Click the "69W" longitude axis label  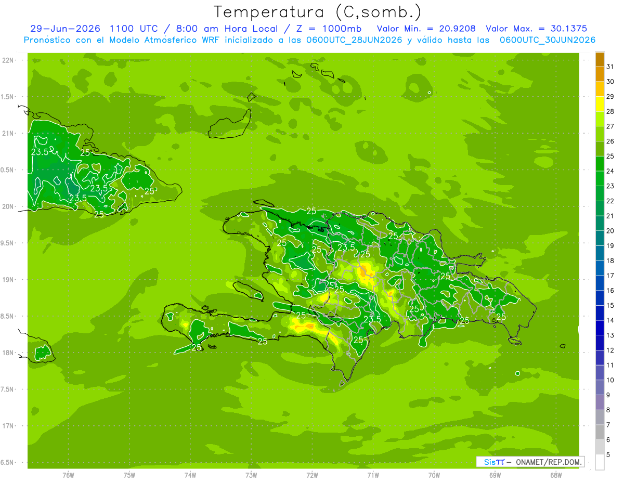(x=495, y=475)
